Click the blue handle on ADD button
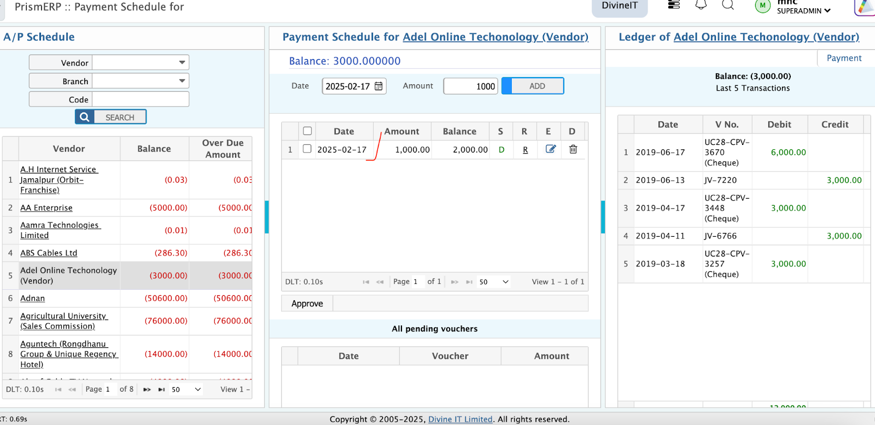This screenshot has height=425, width=875. click(507, 86)
